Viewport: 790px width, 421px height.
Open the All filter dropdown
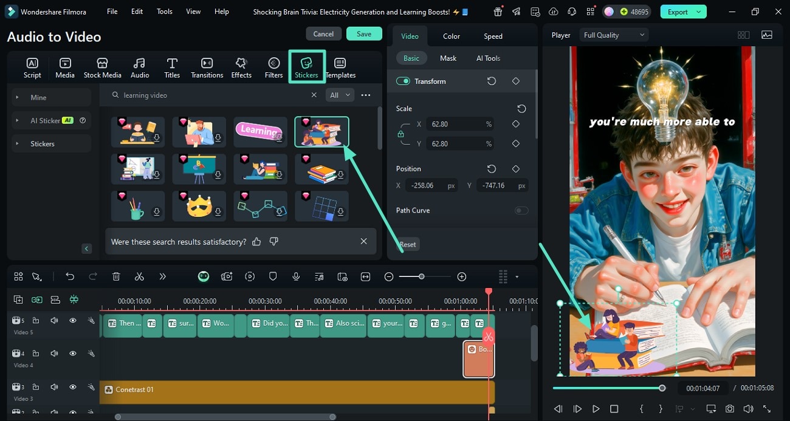tap(340, 95)
